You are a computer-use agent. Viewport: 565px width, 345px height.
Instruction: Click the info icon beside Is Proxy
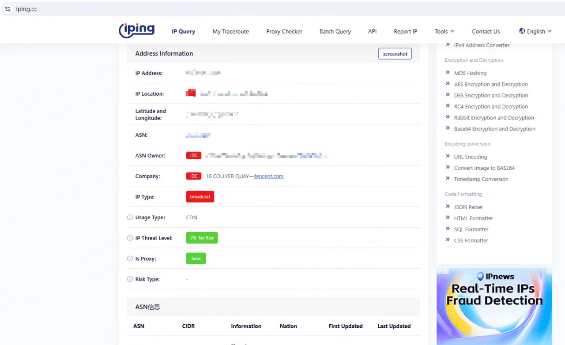pyautogui.click(x=130, y=259)
